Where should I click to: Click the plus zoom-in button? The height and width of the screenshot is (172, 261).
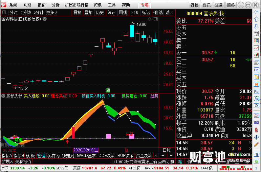point(163,156)
